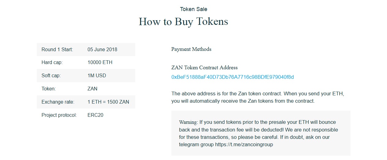The width and height of the screenshot is (387, 160).
Task: Click the "ERC20" protocol value
Action: coord(95,115)
